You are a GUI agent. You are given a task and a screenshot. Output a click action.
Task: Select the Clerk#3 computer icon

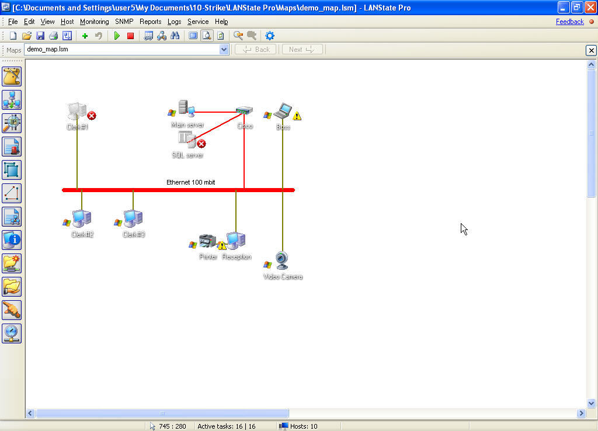tap(133, 218)
